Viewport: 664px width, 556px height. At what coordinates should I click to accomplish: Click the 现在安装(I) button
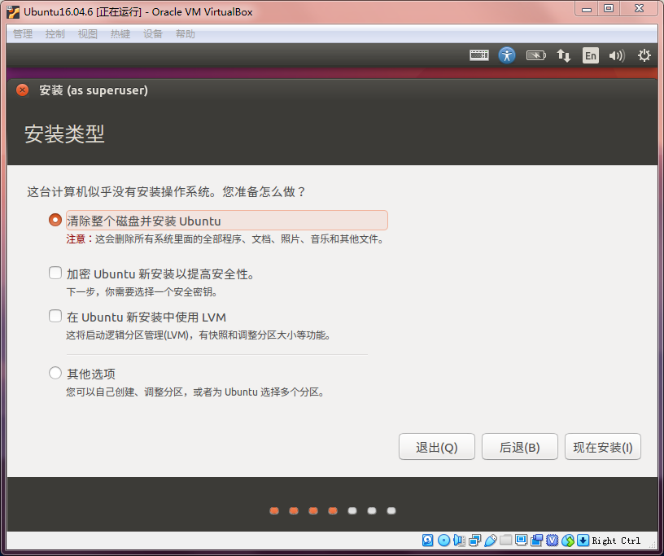[x=603, y=447]
